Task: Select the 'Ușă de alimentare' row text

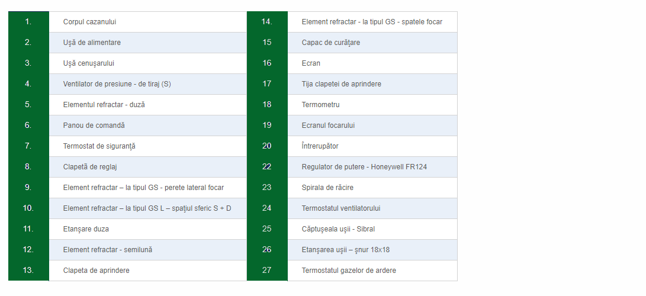Action: 92,43
